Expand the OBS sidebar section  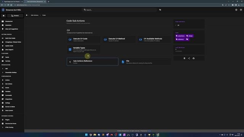[12, 68]
